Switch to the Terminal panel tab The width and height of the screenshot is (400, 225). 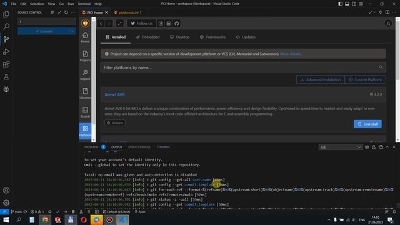click(x=163, y=147)
